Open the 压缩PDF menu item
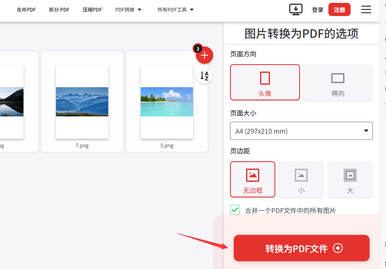This screenshot has width=386, height=269. pyautogui.click(x=92, y=10)
